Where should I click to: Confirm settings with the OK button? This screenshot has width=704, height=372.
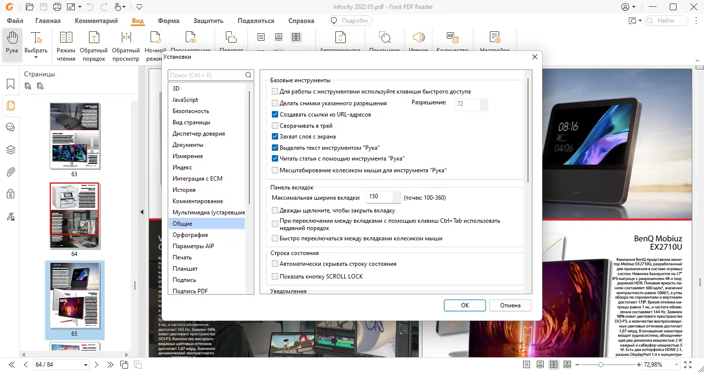click(x=464, y=305)
